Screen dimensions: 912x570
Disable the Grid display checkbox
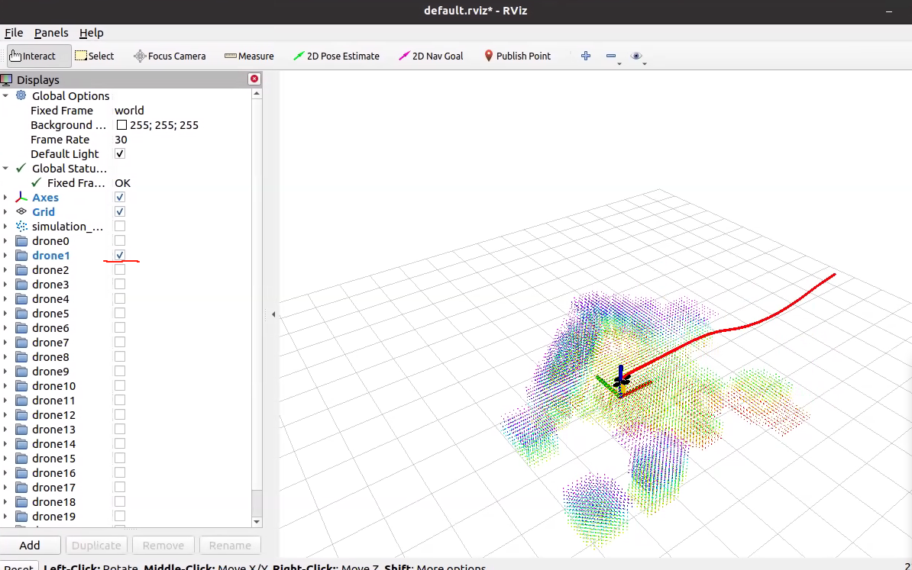[x=120, y=211]
